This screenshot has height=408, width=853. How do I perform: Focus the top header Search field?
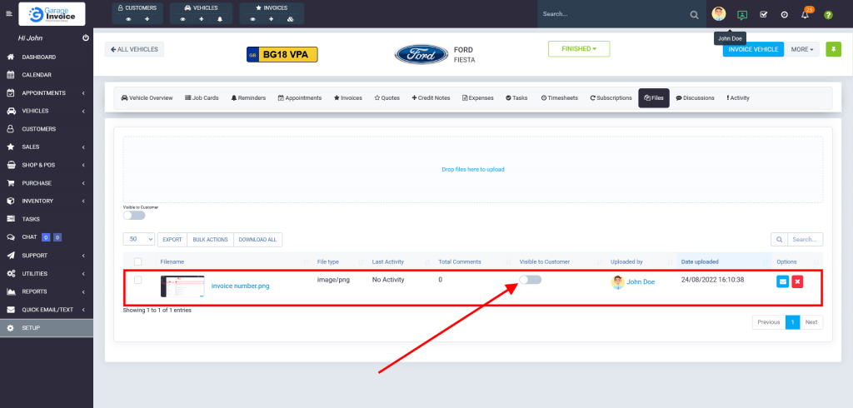(x=615, y=14)
